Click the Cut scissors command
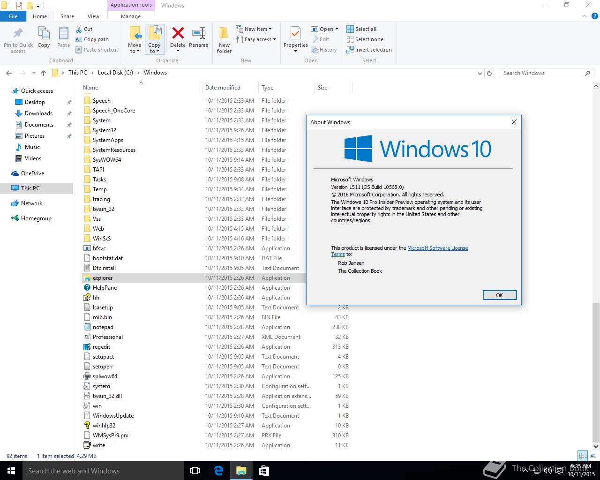 84,29
